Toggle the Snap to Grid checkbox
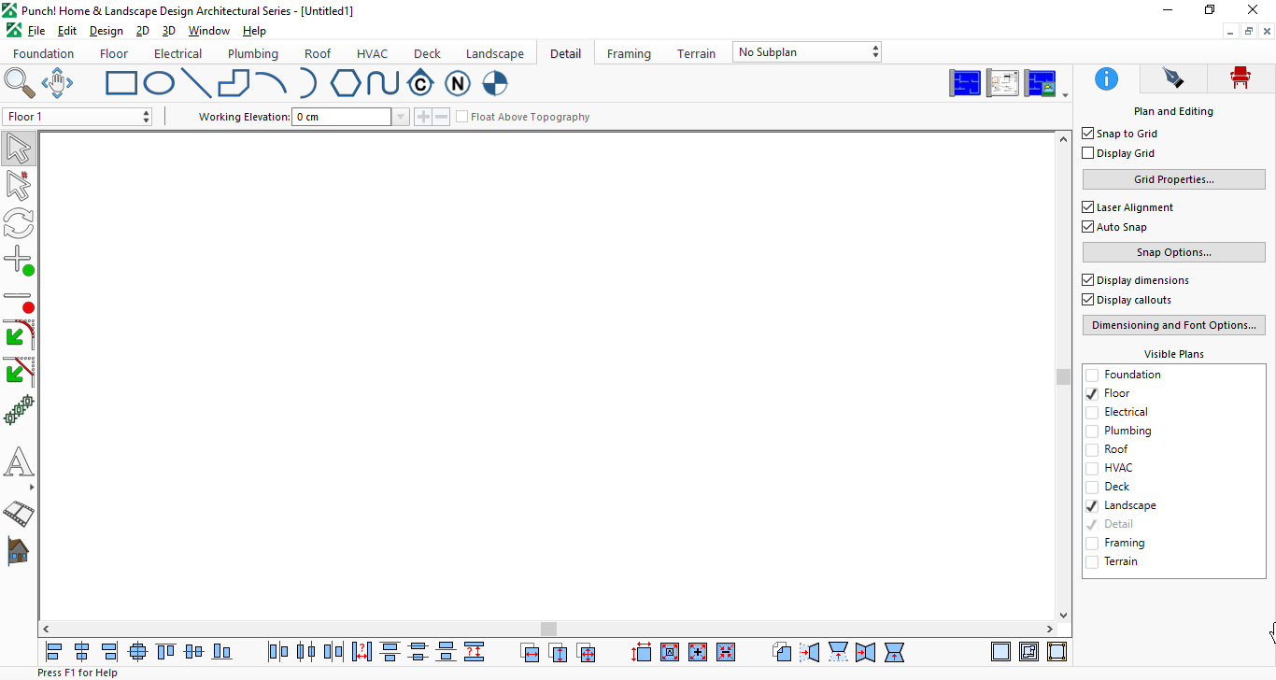This screenshot has height=680, width=1276. (1087, 134)
